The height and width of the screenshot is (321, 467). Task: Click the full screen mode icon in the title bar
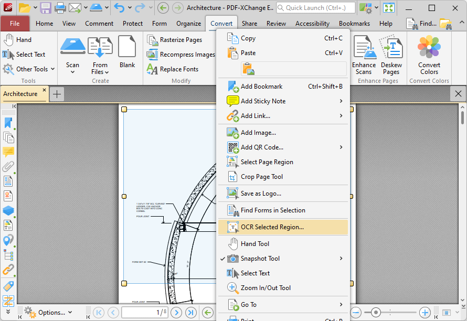click(x=389, y=8)
